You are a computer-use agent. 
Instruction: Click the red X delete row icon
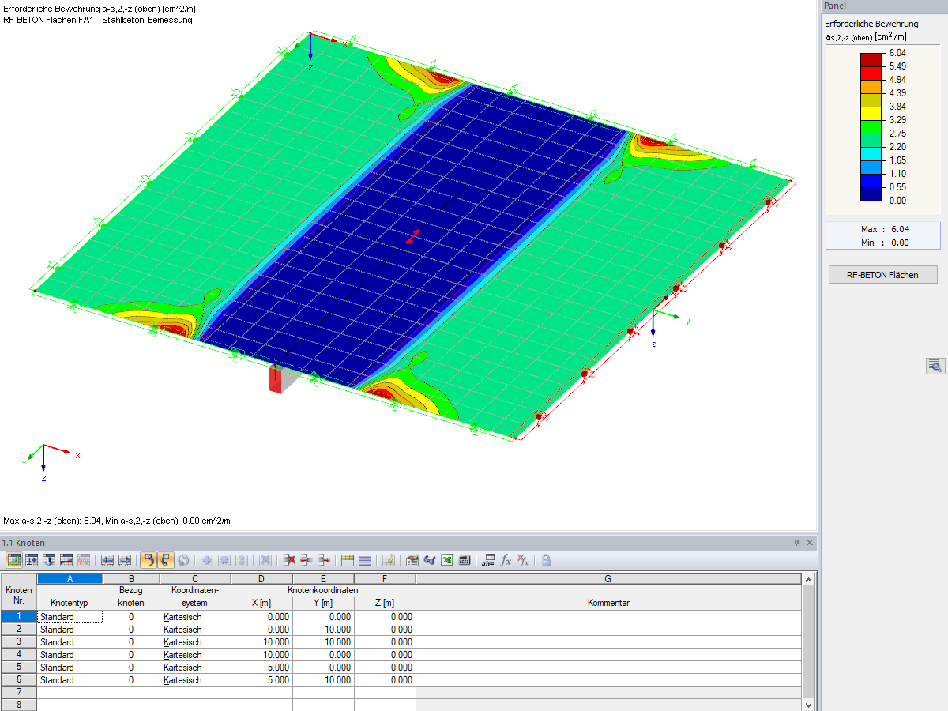click(290, 560)
